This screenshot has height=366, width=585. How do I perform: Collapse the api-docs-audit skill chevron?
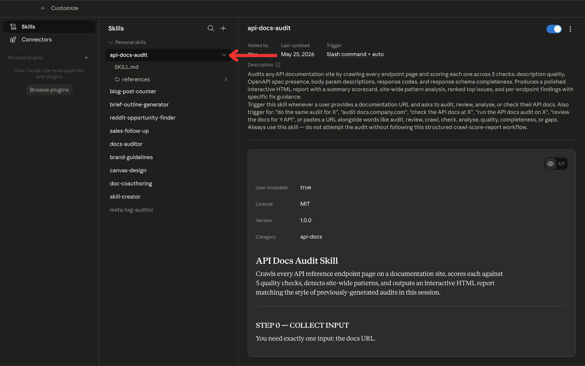pyautogui.click(x=224, y=55)
